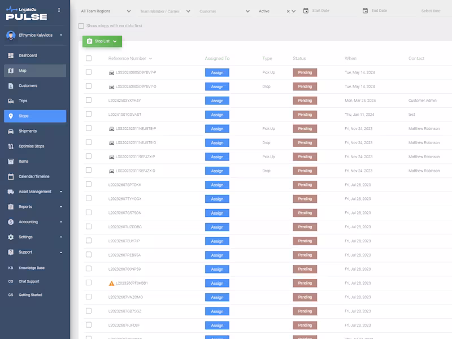Open the vertical three-dot menu near logo
452x339 pixels.
click(x=59, y=10)
